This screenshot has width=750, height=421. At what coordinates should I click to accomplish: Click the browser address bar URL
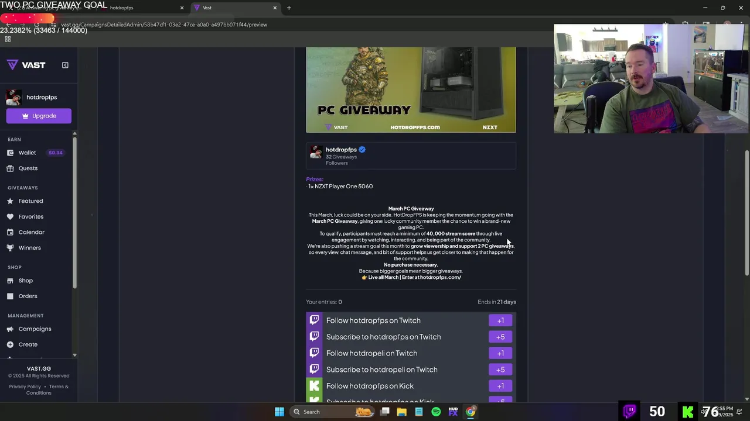[x=164, y=25]
